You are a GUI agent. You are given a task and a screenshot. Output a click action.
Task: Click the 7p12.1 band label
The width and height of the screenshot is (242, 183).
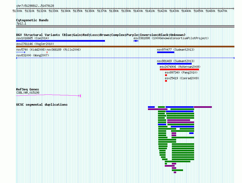[x=21, y=23]
